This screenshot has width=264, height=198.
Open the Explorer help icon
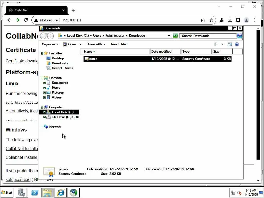237,44
